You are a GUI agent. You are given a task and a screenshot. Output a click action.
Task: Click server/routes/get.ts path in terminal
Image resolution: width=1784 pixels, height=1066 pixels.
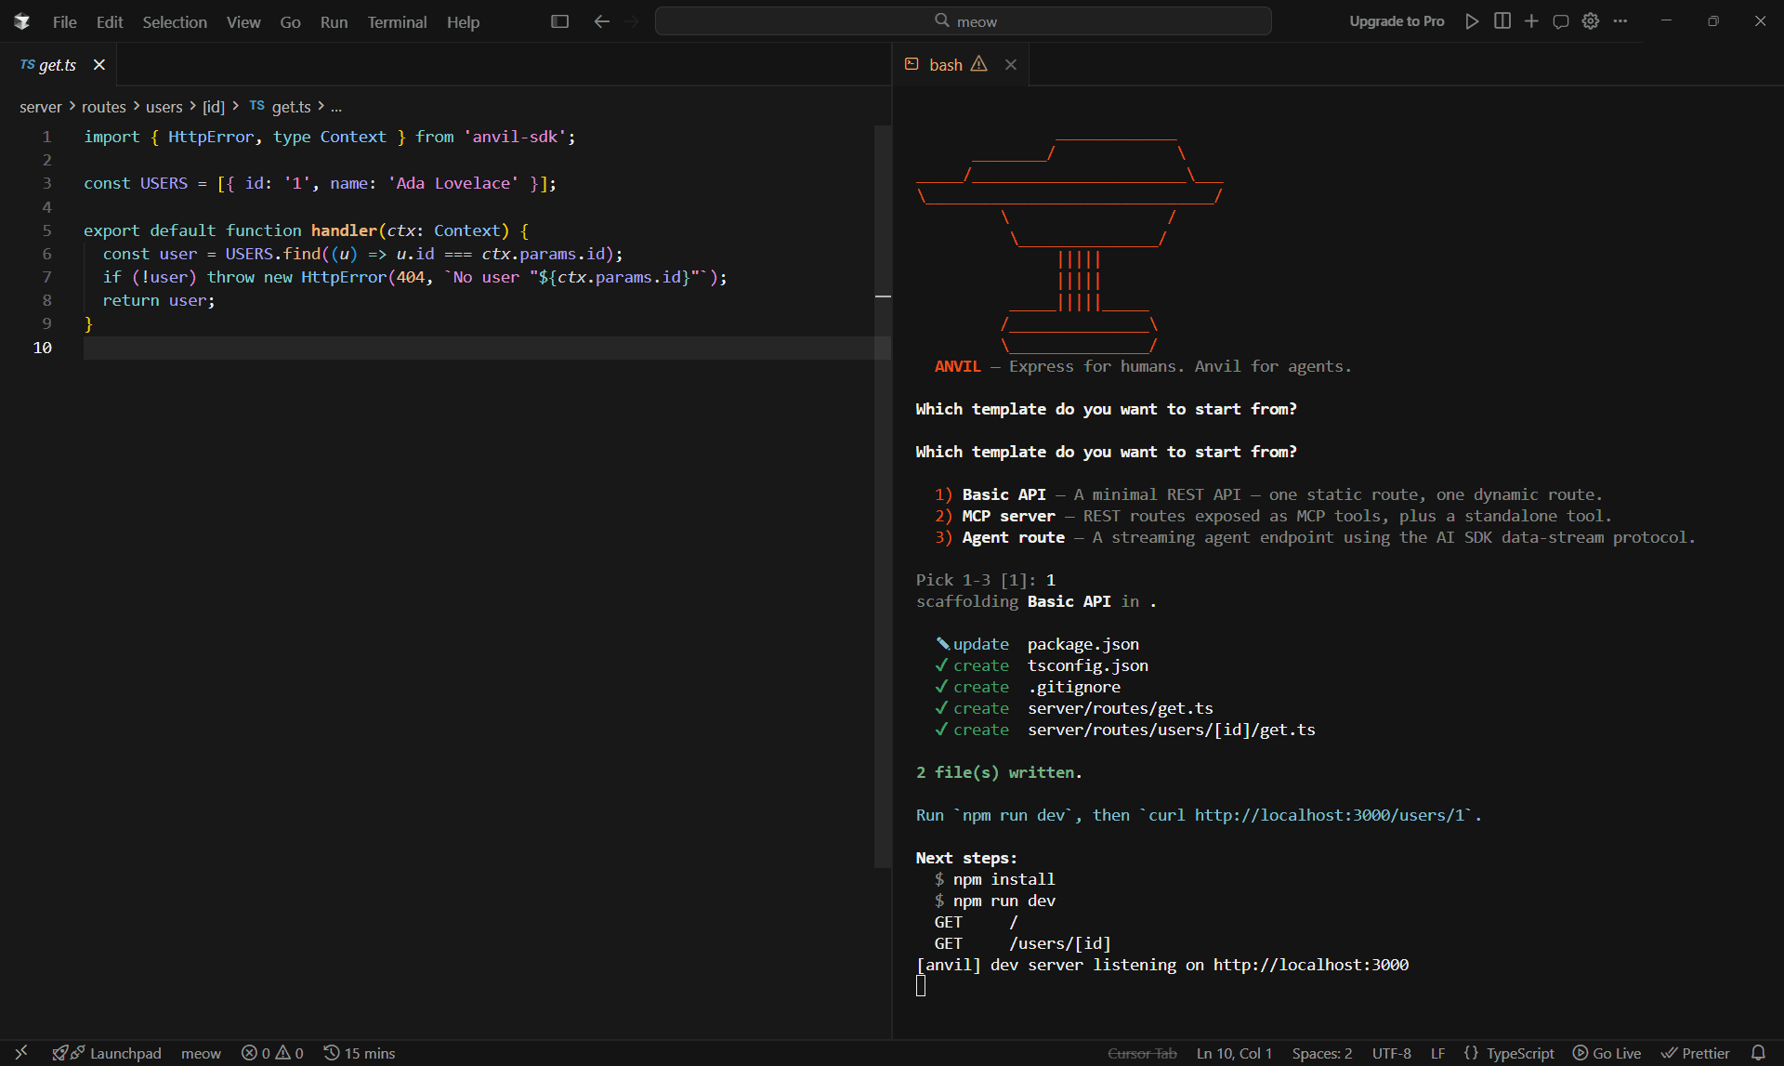click(x=1121, y=708)
